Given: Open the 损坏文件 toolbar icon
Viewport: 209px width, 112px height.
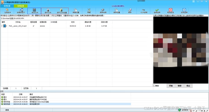Looking at the screenshot, I should pyautogui.click(x=48, y=10).
